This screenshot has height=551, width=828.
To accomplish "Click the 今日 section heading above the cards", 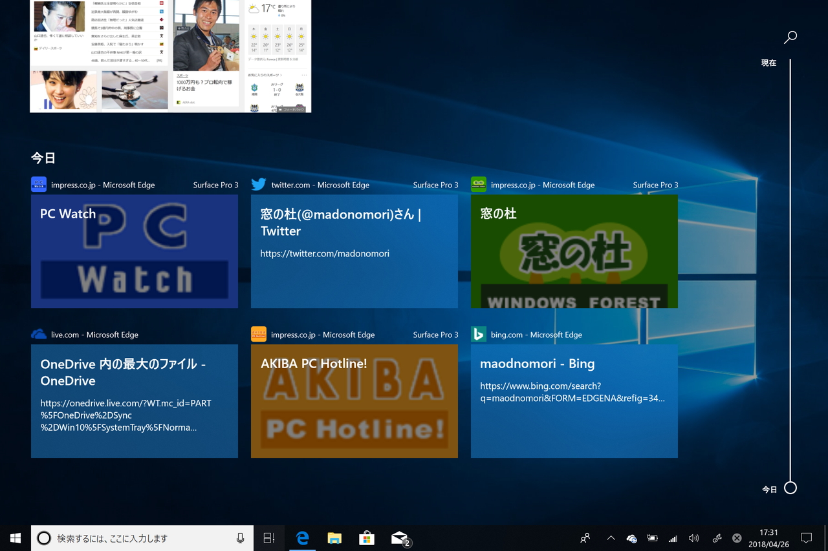I will pos(43,158).
